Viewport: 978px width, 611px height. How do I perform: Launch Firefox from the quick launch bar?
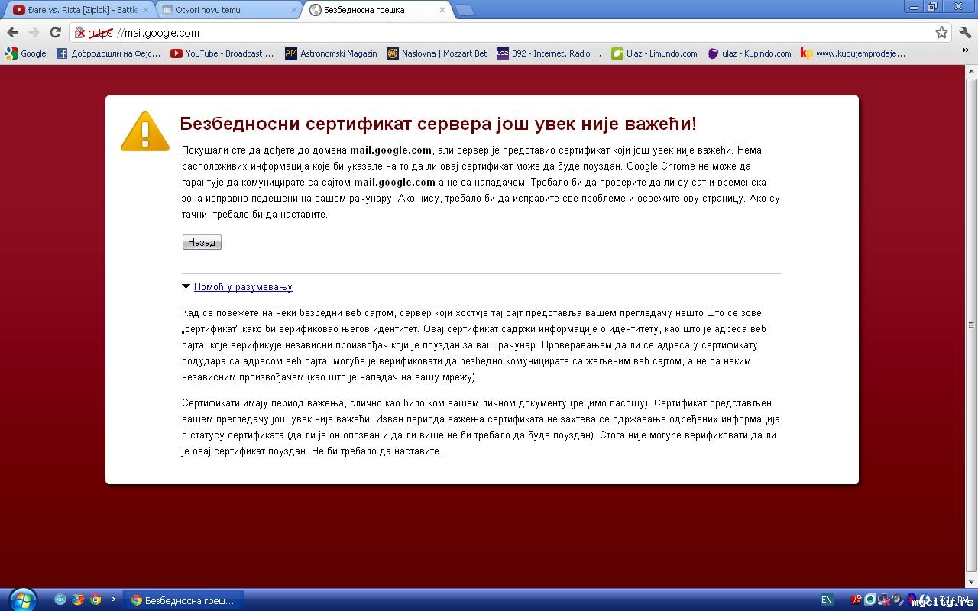pyautogui.click(x=77, y=600)
